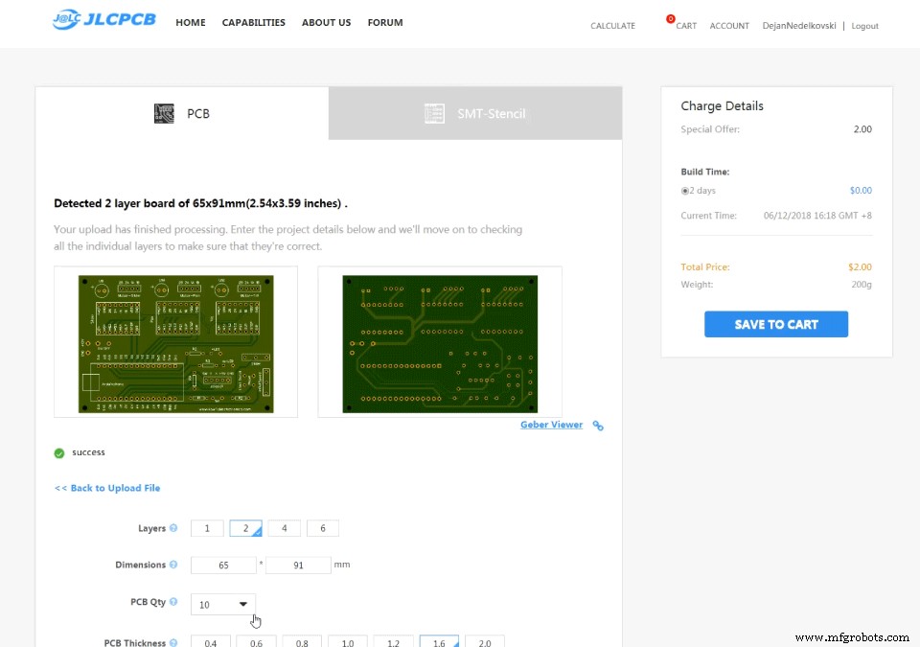Open the bottom layer PCB preview thumbnail
920x647 pixels.
pos(440,342)
